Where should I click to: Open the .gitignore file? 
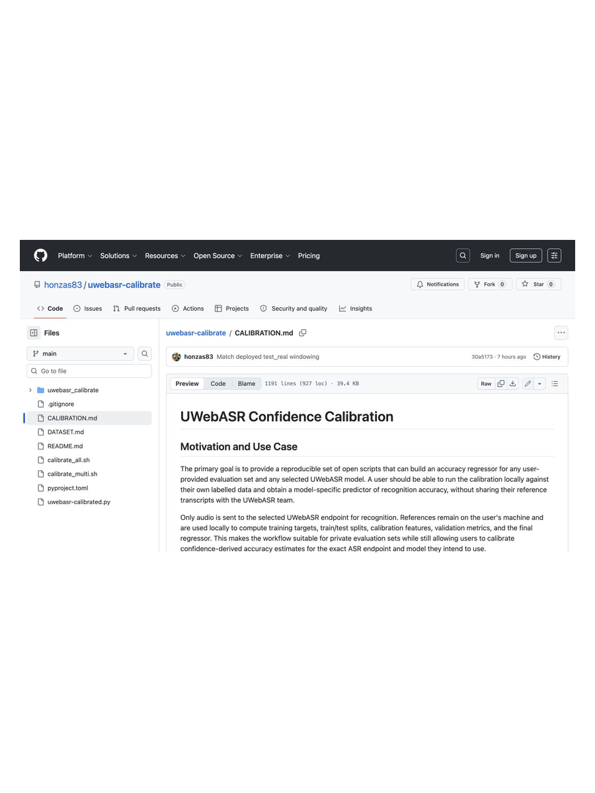[x=61, y=404]
